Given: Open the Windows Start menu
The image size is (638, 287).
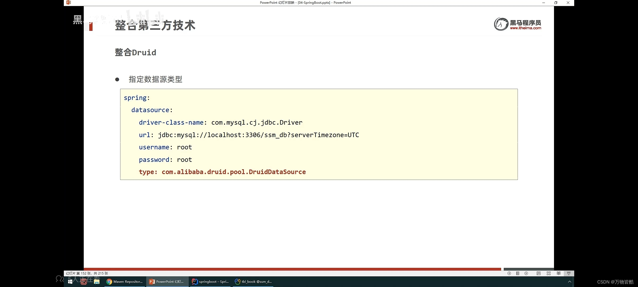Looking at the screenshot, I should (70, 282).
